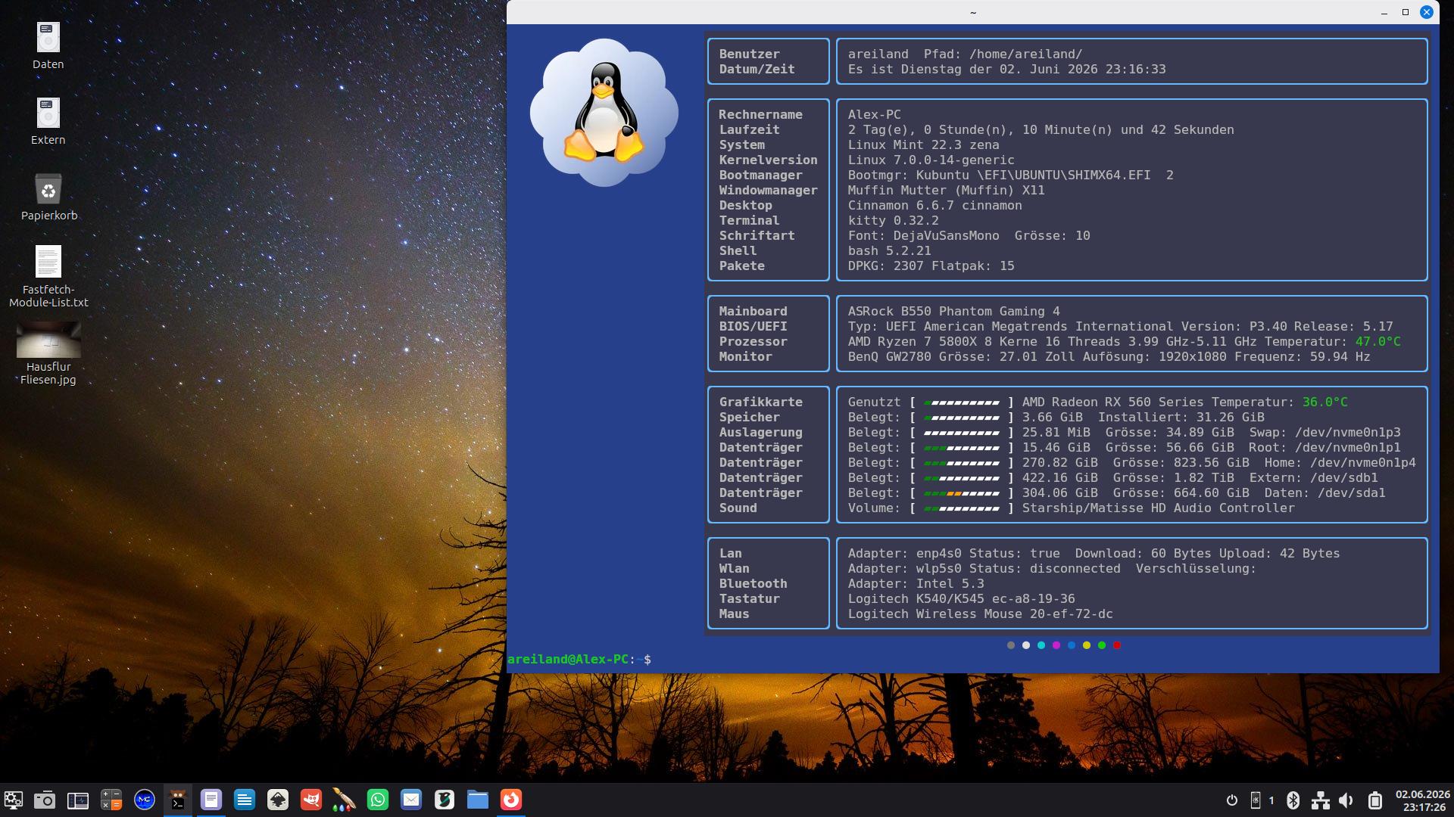Select the kitty terminal taskbar icon
Image resolution: width=1454 pixels, height=817 pixels.
pos(178,800)
